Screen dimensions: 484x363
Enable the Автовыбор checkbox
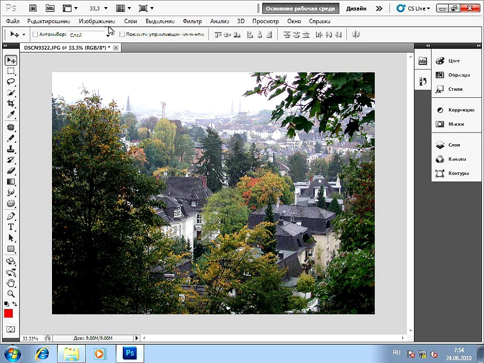click(35, 34)
